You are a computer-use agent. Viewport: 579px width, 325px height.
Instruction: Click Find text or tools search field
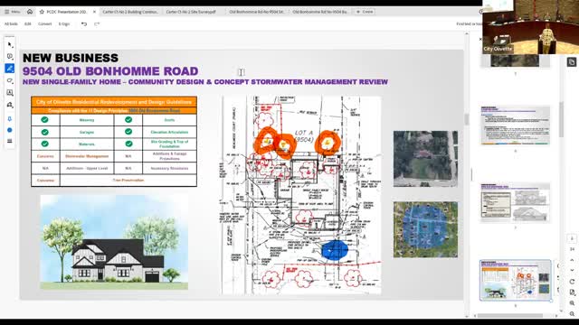pos(469,24)
